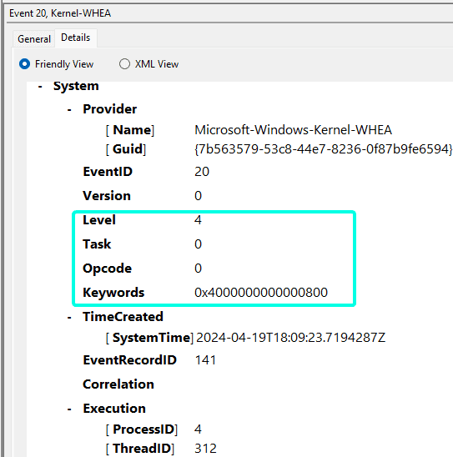
Task: Click the Execution label
Action: pos(114,409)
